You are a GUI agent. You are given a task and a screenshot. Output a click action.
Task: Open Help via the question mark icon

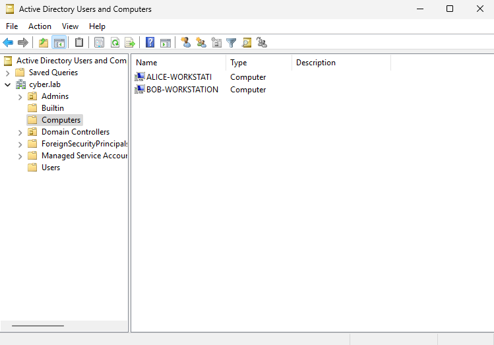(150, 43)
